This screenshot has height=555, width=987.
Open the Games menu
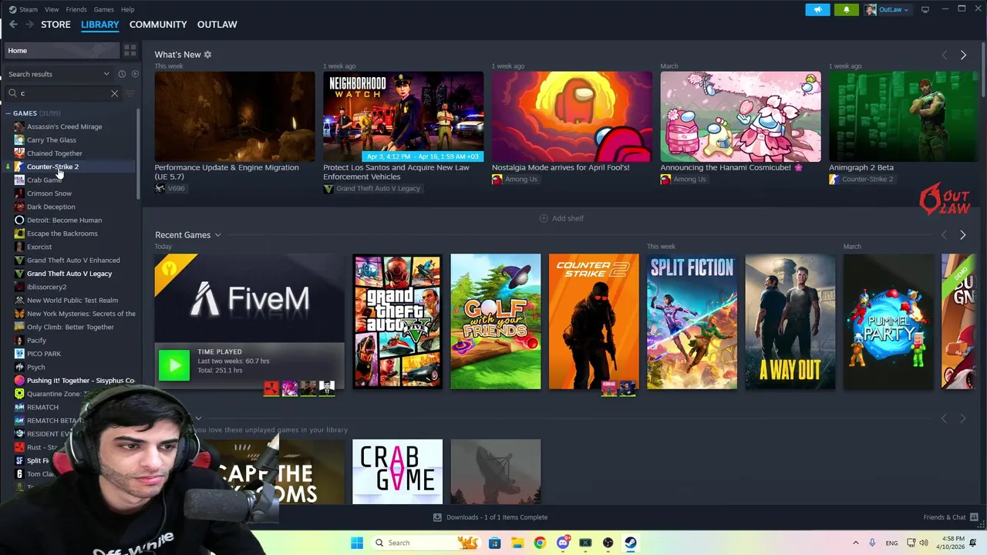103,9
